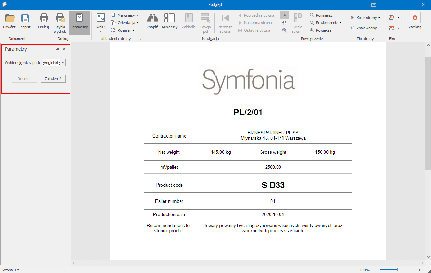
Task: Click the zoom plus button in status bar
Action: (419, 270)
